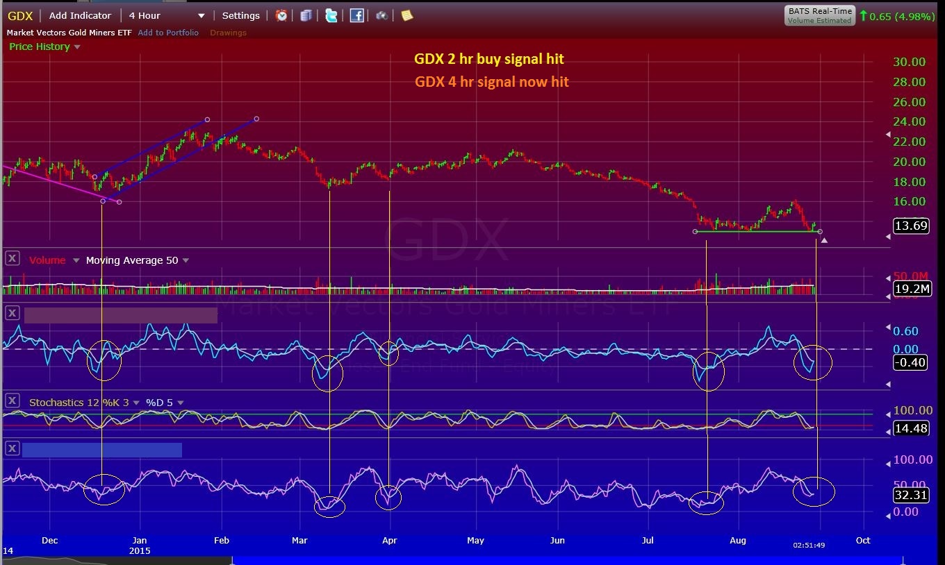This screenshot has width=945, height=565.
Task: Close the bottom purple oscillator pane
Action: (12, 448)
